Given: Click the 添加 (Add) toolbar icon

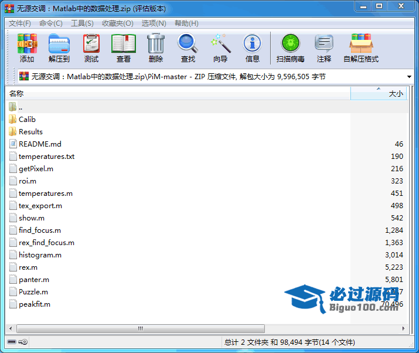Looking at the screenshot, I should pos(27,43).
